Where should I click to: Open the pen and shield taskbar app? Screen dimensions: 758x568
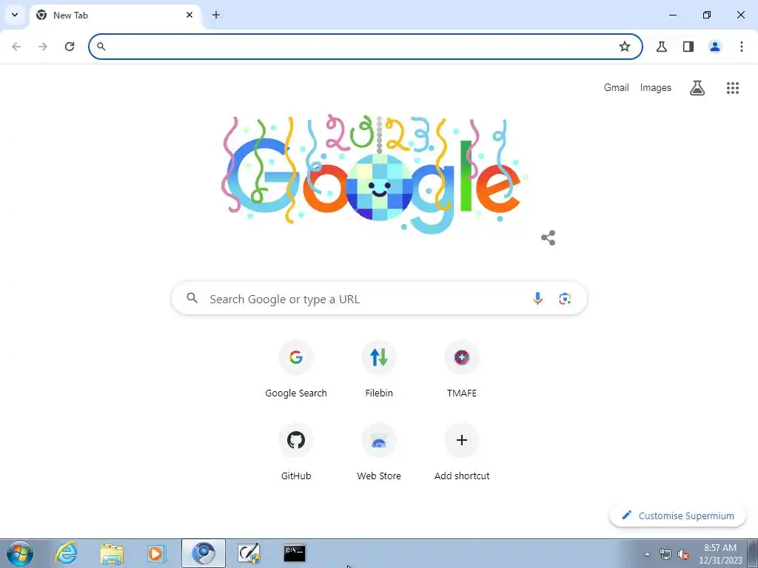click(249, 553)
